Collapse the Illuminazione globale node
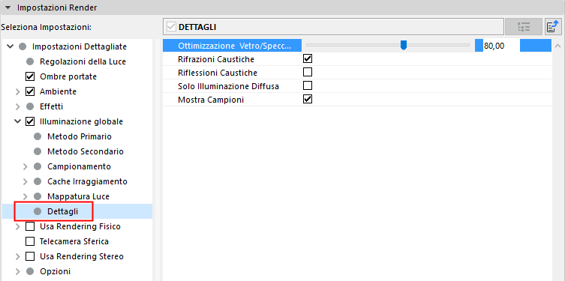The height and width of the screenshot is (281, 565). point(18,121)
